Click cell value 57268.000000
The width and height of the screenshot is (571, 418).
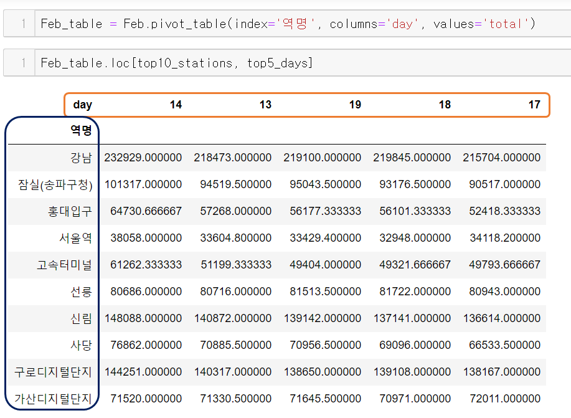tap(235, 211)
